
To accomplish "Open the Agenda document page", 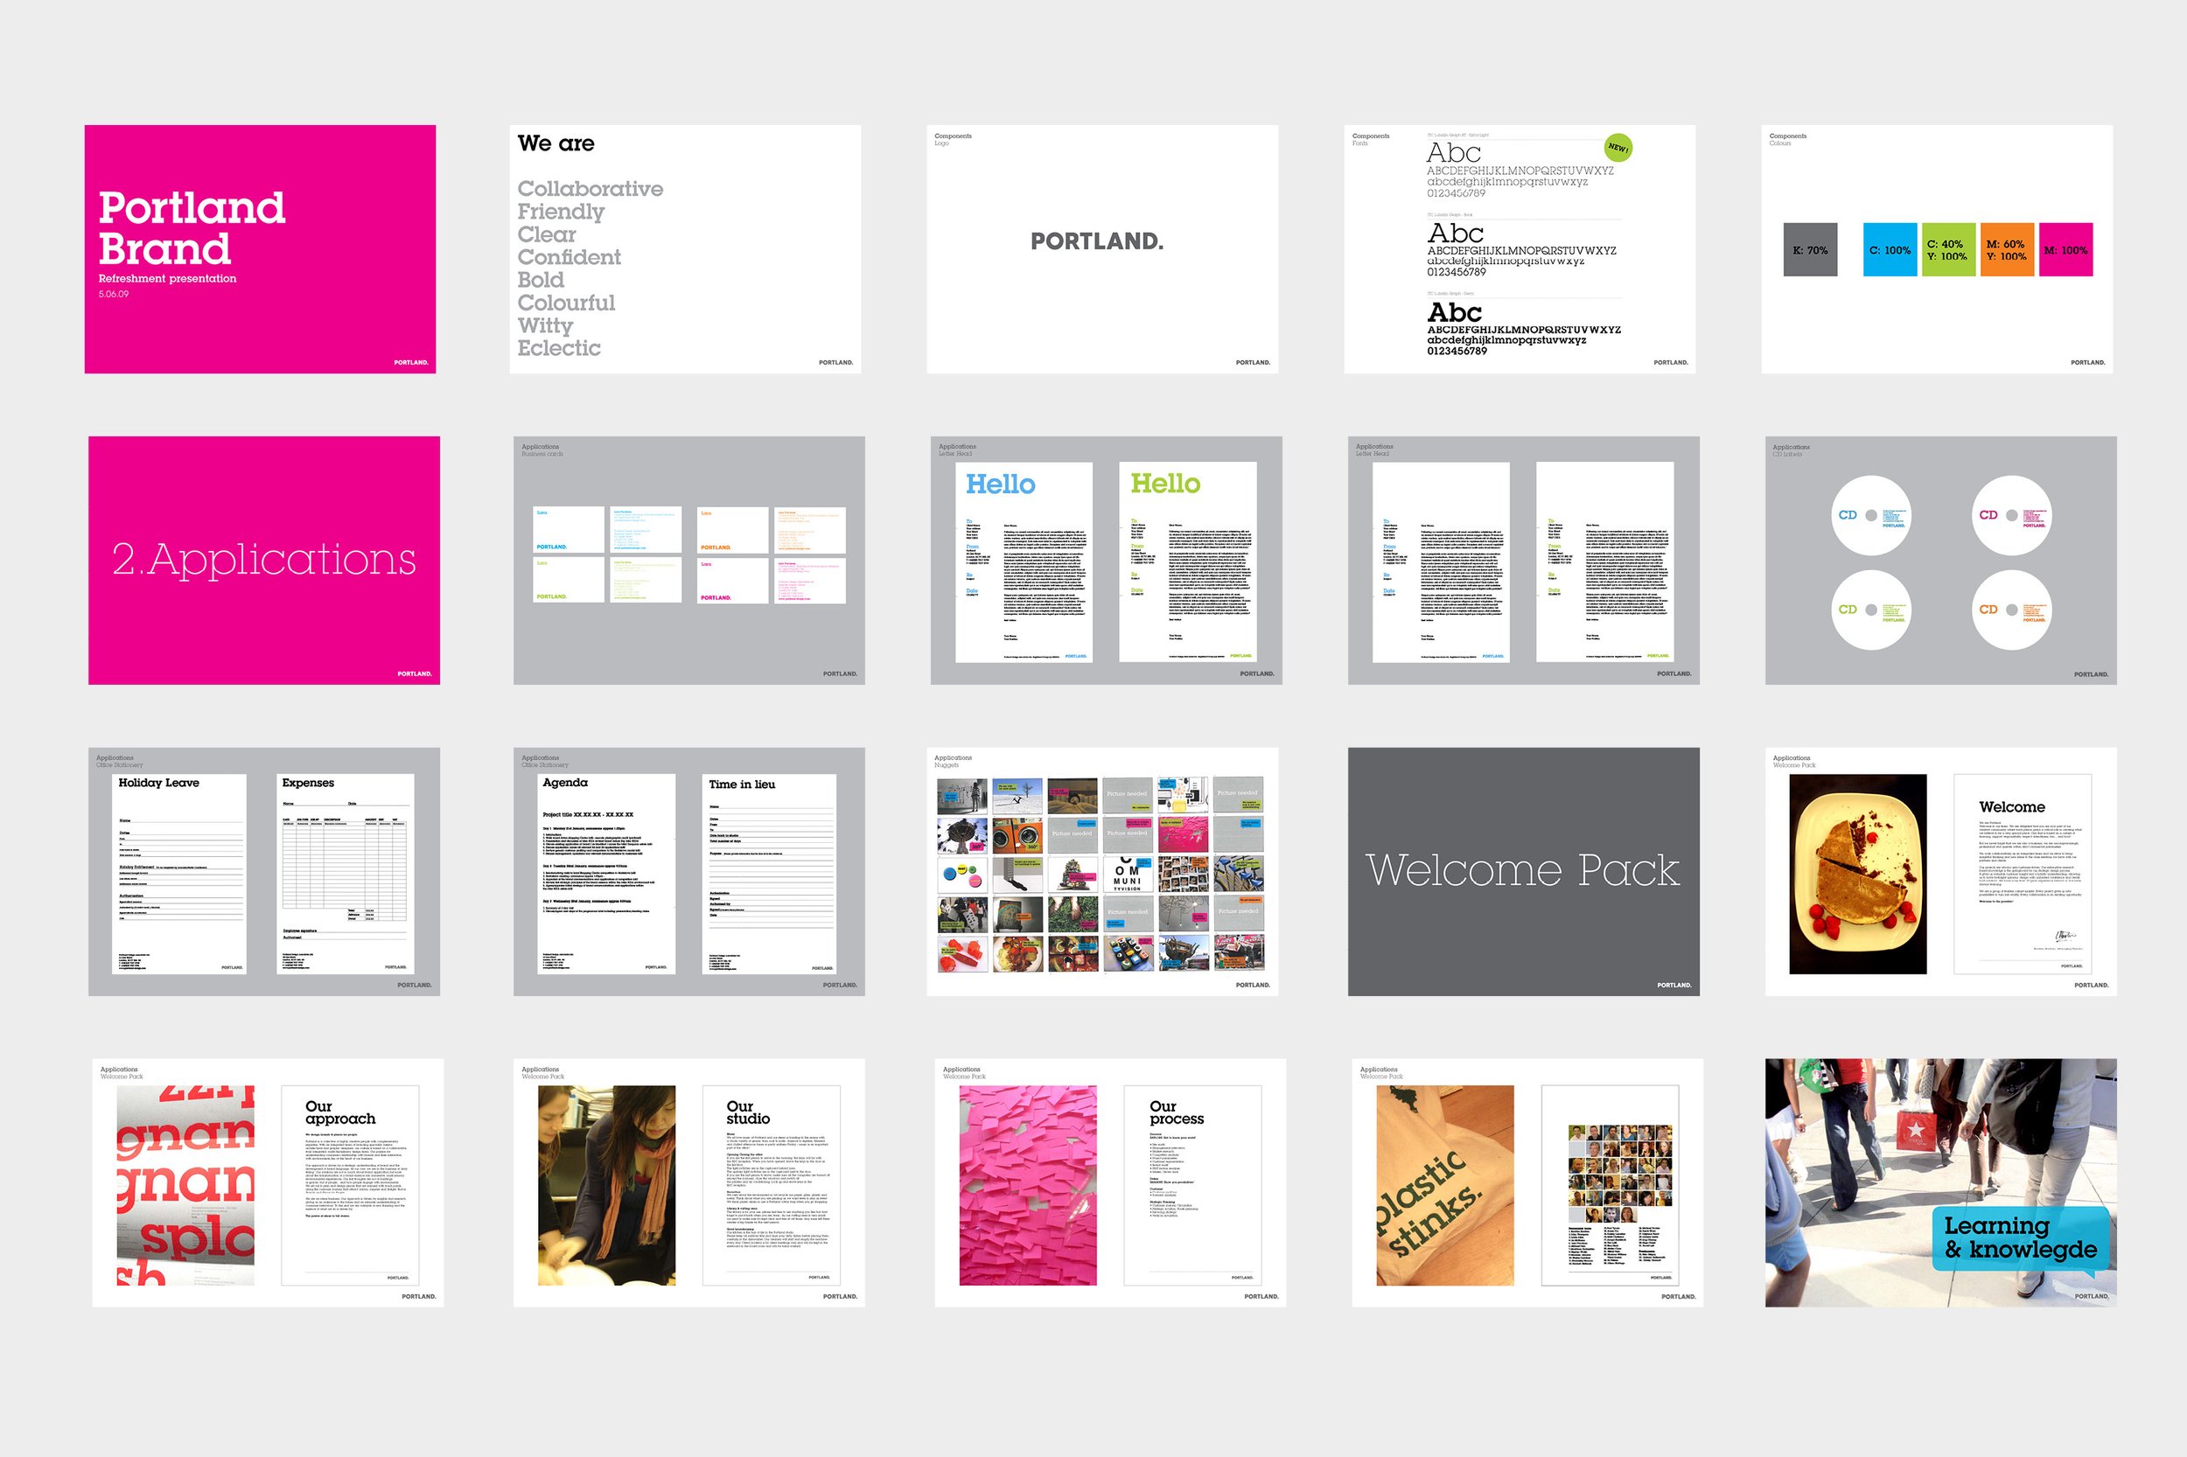I will (607, 875).
